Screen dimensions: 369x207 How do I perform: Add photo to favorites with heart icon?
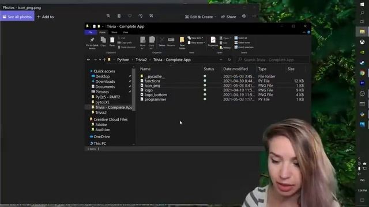tap(130, 16)
